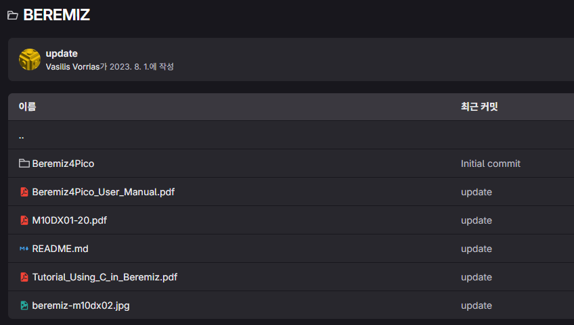The height and width of the screenshot is (325, 574).
Task: Click the markdown icon beside README.md
Action: pos(24,249)
